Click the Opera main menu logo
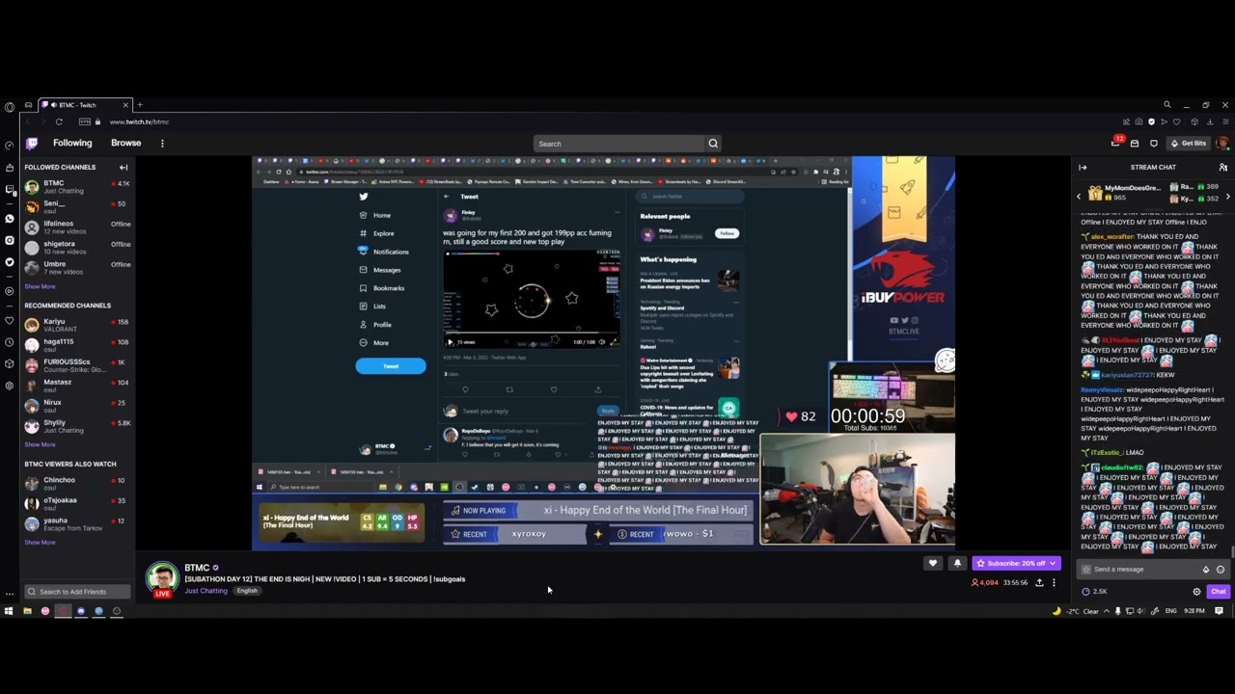Image resolution: width=1235 pixels, height=694 pixels. [10, 105]
